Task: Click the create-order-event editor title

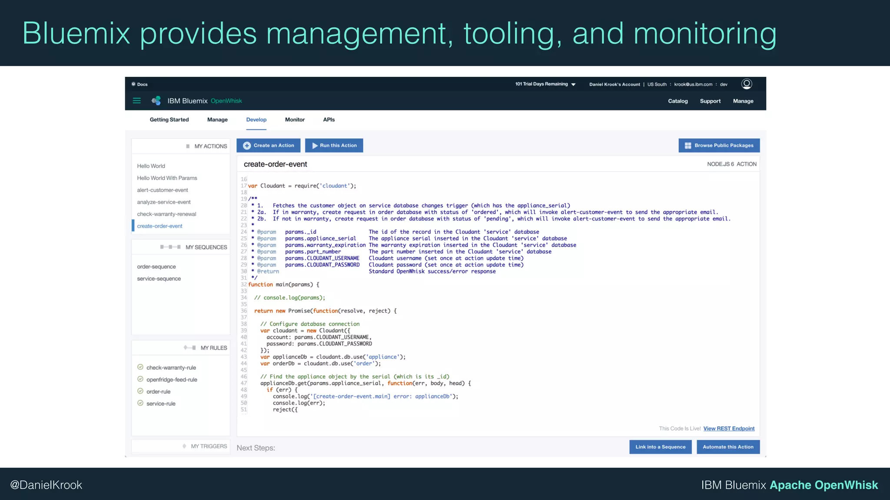Action: (275, 164)
